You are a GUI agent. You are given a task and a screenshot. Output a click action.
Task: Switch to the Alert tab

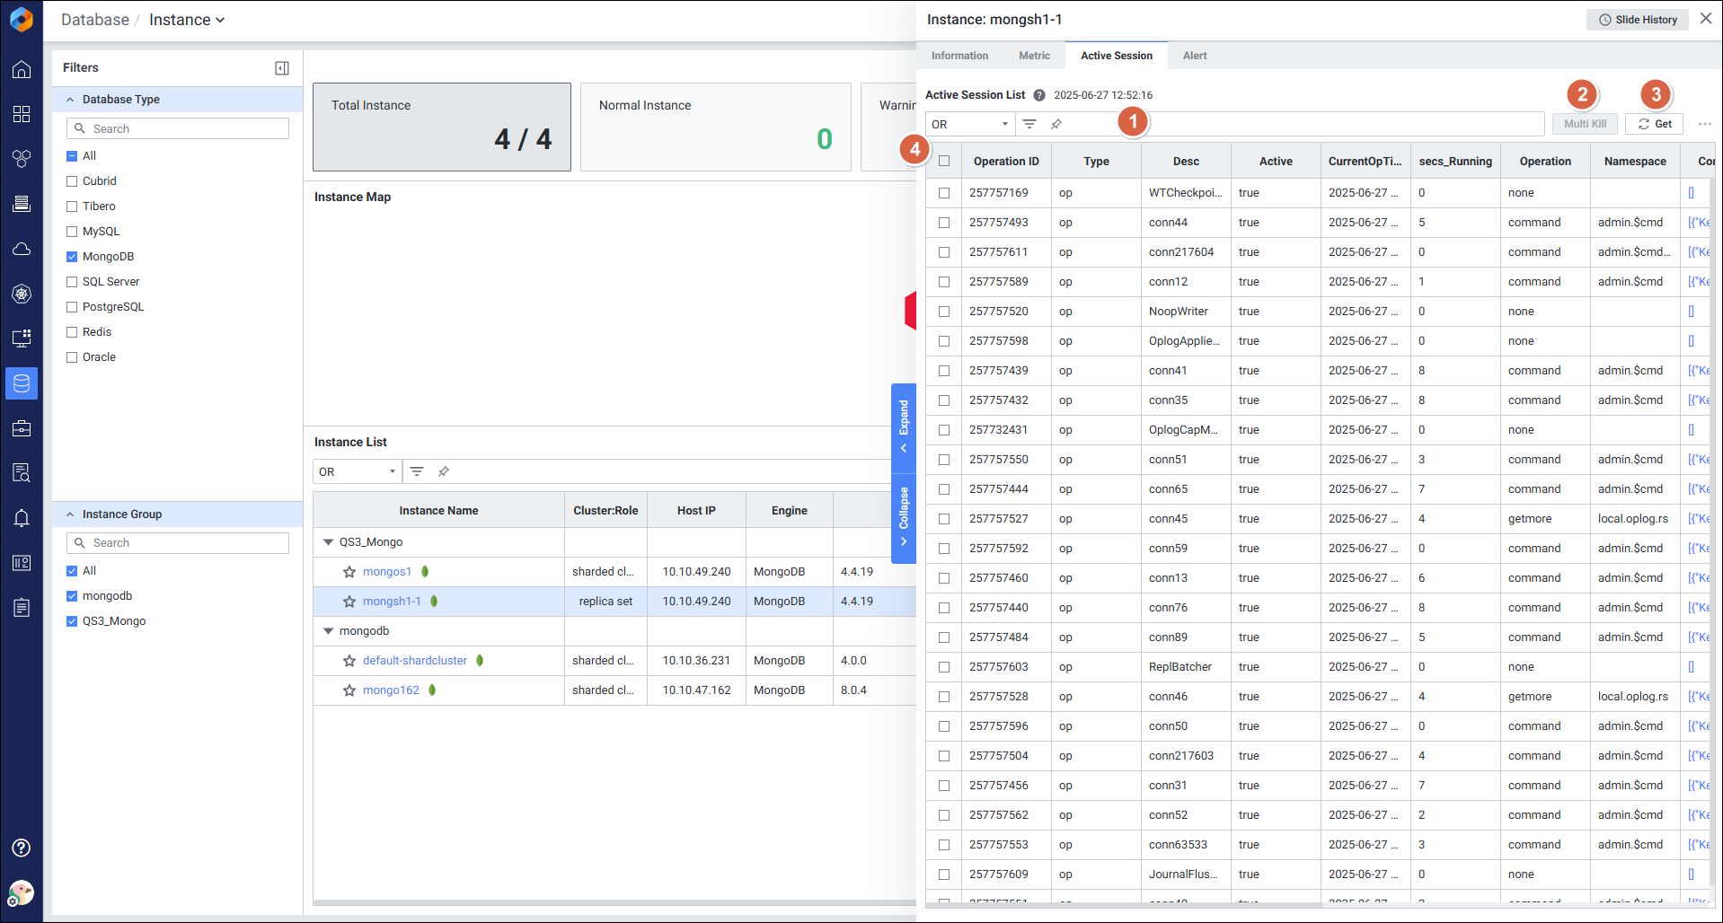pyautogui.click(x=1195, y=56)
